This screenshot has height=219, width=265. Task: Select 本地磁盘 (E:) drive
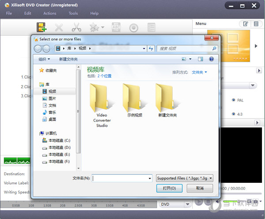point(56,155)
